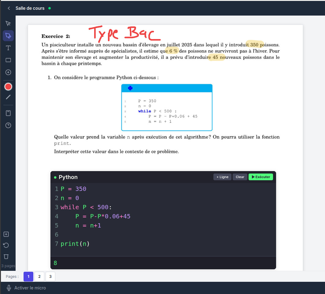Delete with the trash icon

click(6, 256)
